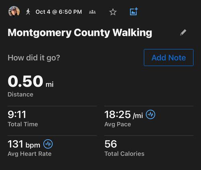Image resolution: width=201 pixels, height=170 pixels.
Task: Toggle the favorite star icon
Action: pos(113,12)
